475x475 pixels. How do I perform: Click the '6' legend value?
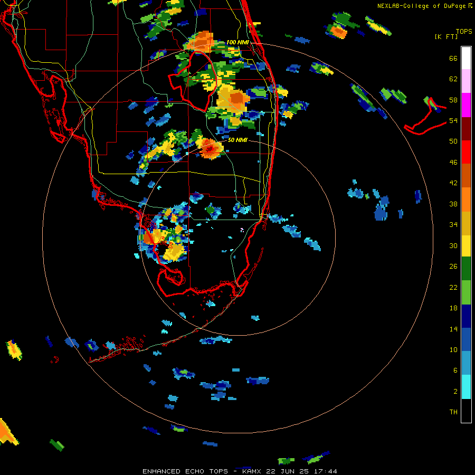455,370
